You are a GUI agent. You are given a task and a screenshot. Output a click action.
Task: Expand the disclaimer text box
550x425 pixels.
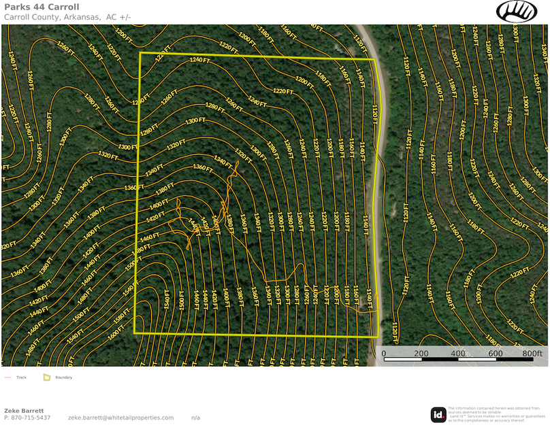(497, 413)
